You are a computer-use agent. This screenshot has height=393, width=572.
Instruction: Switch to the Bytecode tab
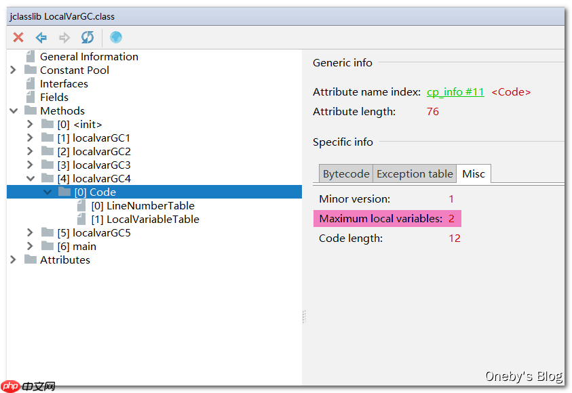(346, 174)
